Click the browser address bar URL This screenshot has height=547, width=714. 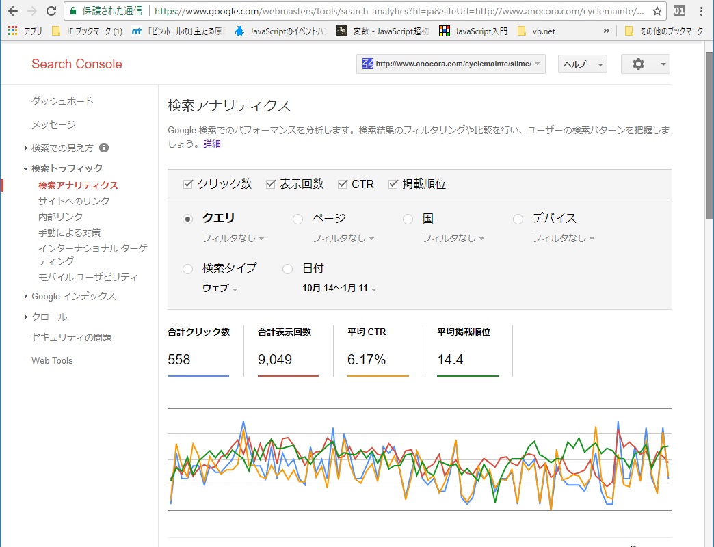[399, 11]
